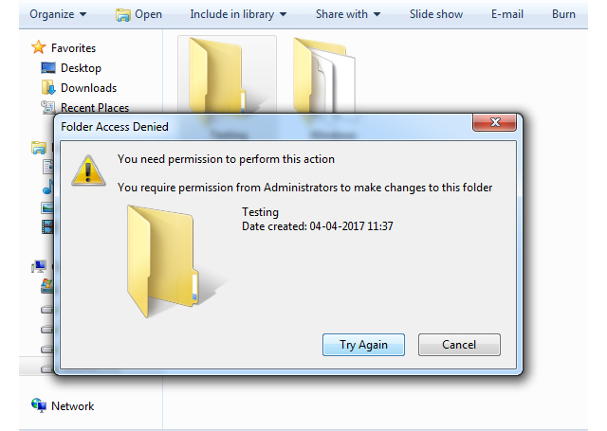The width and height of the screenshot is (607, 431).
Task: Click Burn in the toolbar
Action: [x=563, y=14]
